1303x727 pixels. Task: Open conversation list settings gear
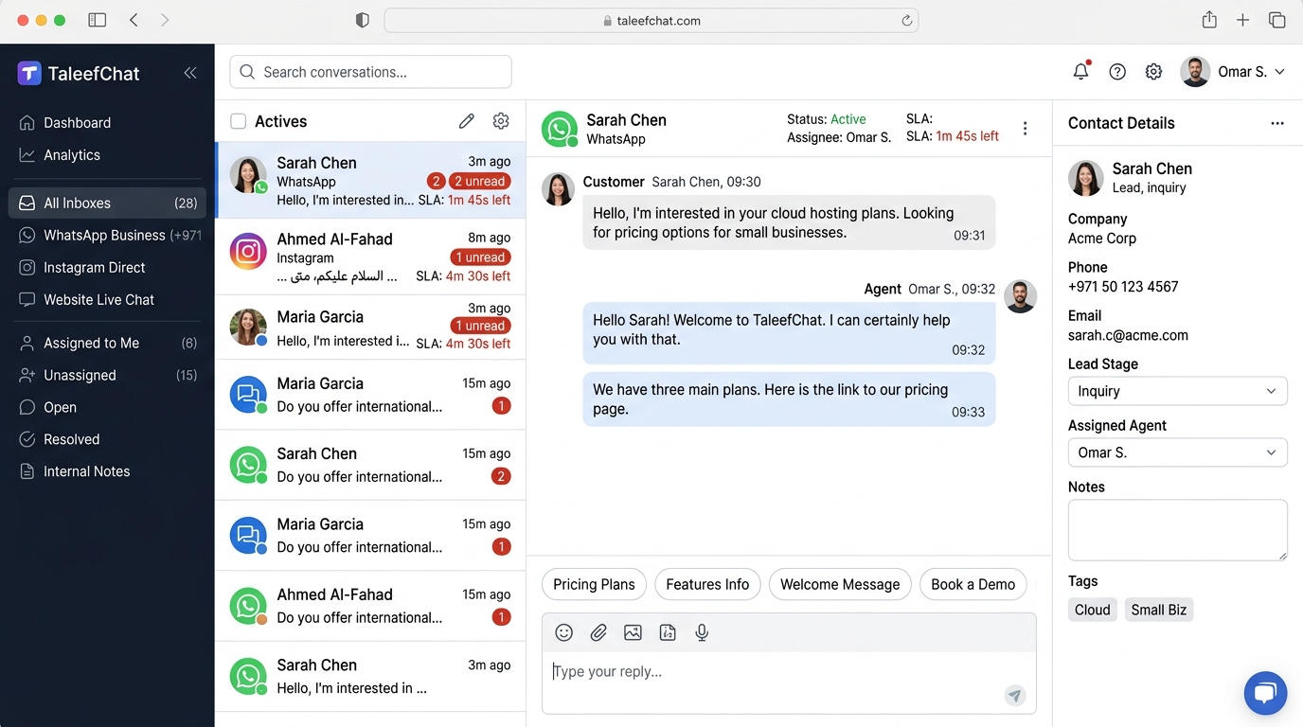pyautogui.click(x=501, y=121)
